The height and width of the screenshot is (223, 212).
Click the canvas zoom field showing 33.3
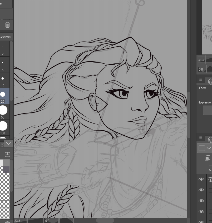[x=21, y=221]
